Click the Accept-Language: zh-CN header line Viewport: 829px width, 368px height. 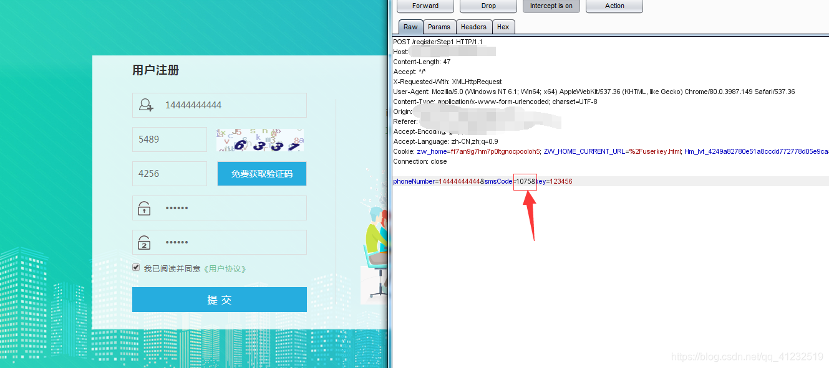pyautogui.click(x=445, y=141)
